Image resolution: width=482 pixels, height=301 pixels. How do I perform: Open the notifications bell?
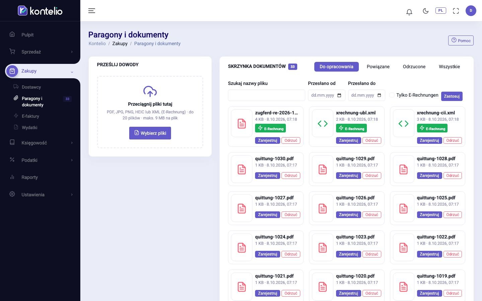[x=409, y=12]
